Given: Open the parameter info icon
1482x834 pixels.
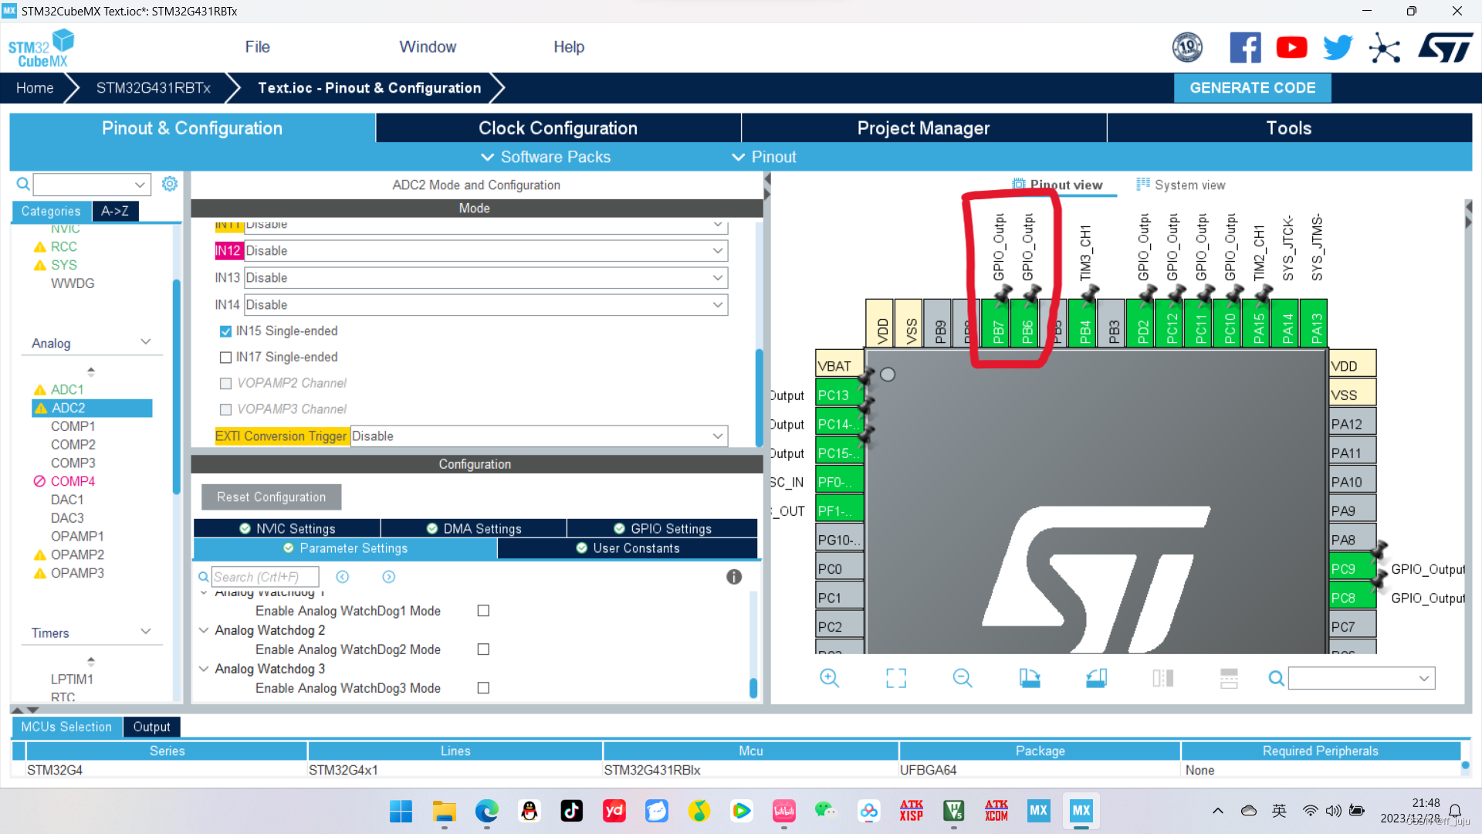Looking at the screenshot, I should (734, 577).
